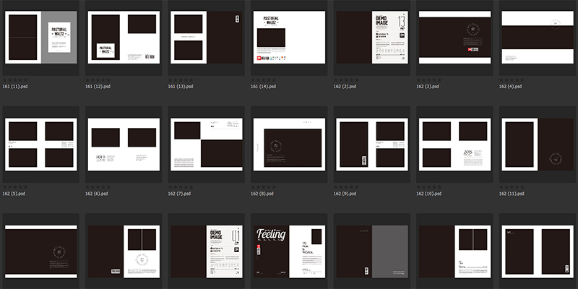Set star rating above 161 (12).psd name
The width and height of the screenshot is (578, 289).
tap(98, 80)
